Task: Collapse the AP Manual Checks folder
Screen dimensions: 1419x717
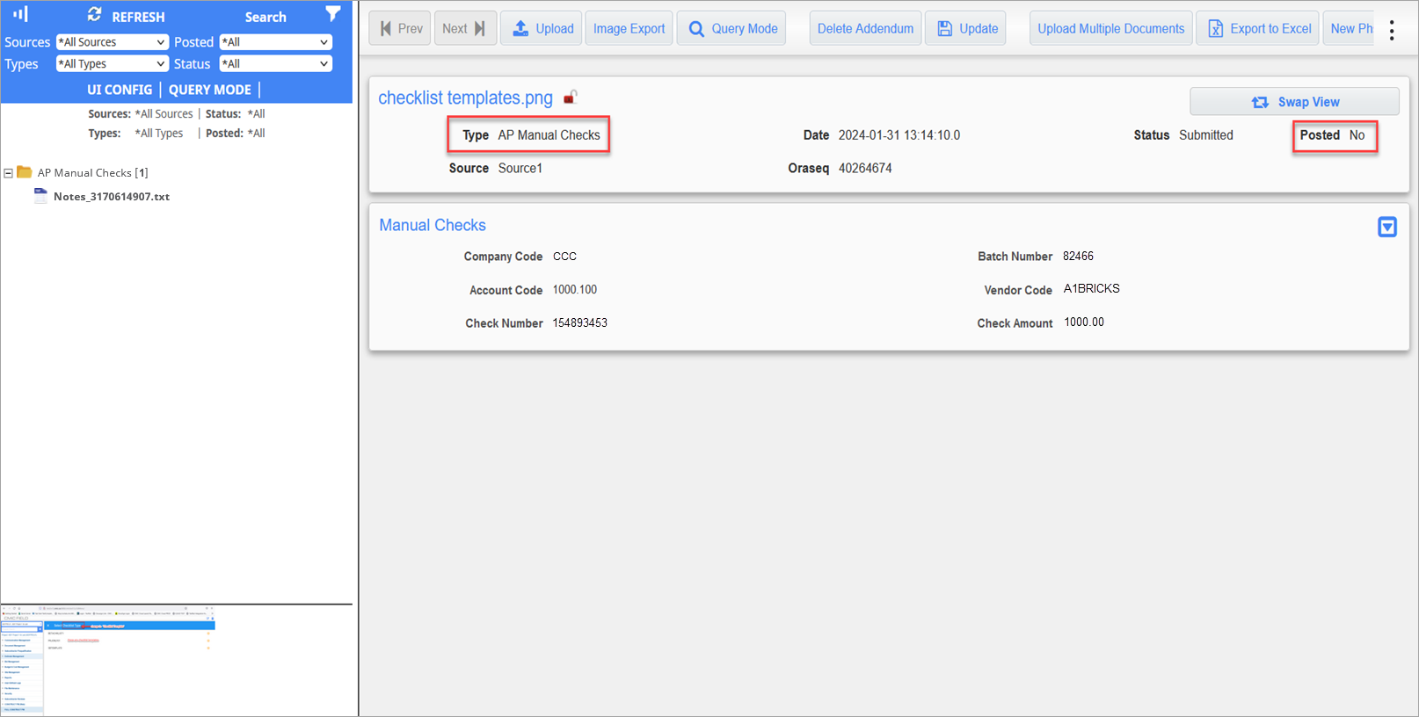Action: coord(8,173)
